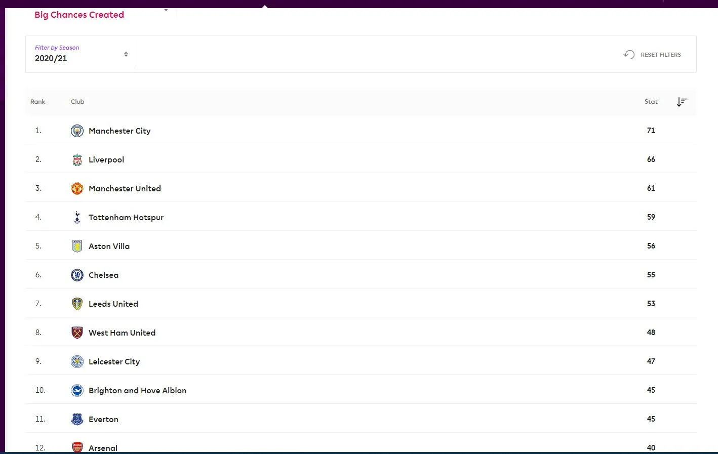Click the West Ham United crest
718x454 pixels.
click(77, 333)
